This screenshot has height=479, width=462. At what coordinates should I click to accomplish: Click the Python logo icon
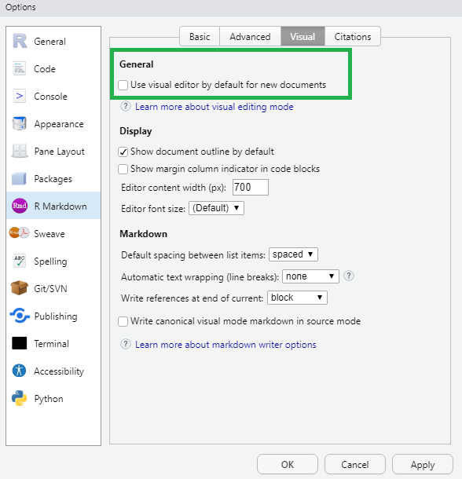(x=20, y=398)
